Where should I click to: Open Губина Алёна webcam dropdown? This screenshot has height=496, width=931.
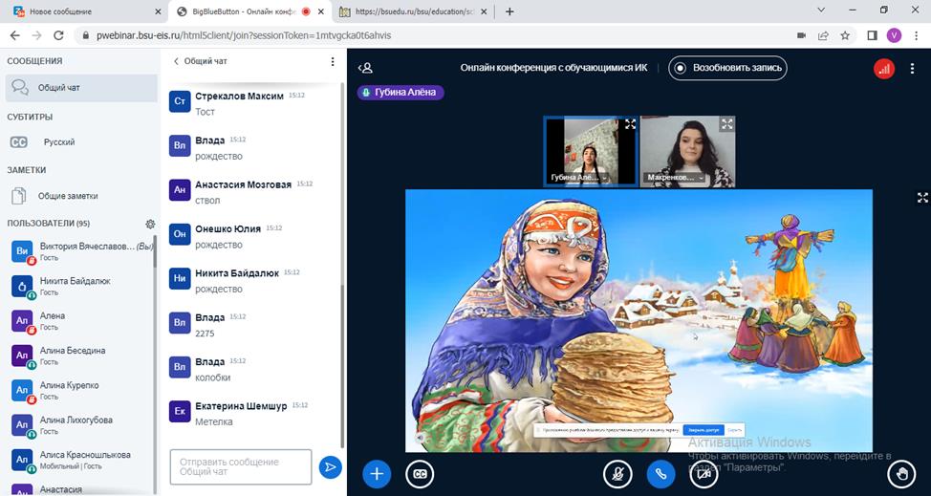[x=579, y=178]
